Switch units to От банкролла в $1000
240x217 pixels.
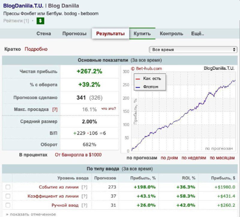(78, 155)
